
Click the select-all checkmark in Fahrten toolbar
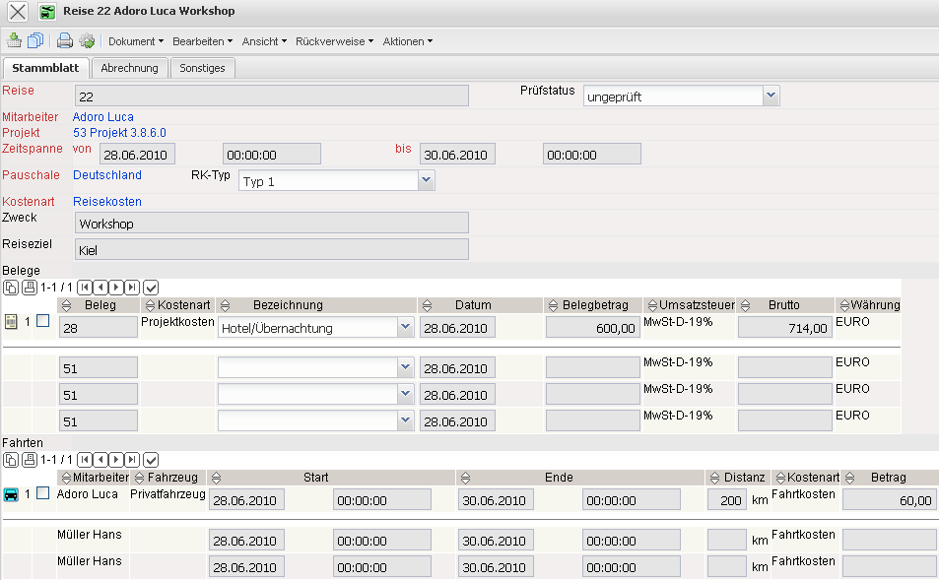[151, 460]
